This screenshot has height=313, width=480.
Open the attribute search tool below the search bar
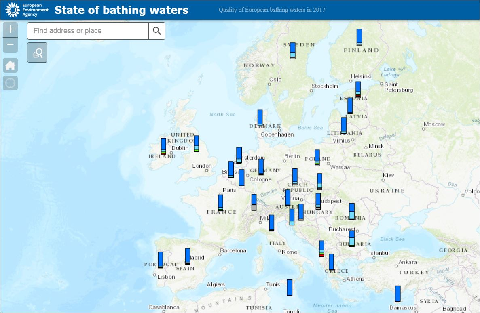[37, 52]
